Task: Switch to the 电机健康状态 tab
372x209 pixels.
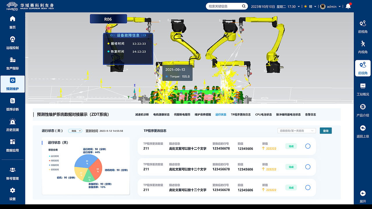Action: (161, 115)
